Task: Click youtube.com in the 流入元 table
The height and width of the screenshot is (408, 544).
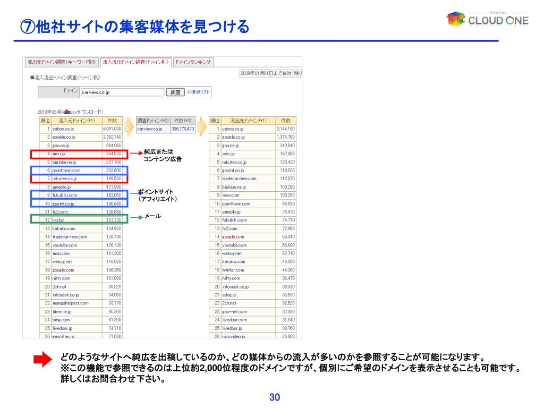Action: pos(64,245)
